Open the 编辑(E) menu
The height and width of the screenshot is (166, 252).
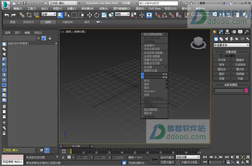(18, 8)
